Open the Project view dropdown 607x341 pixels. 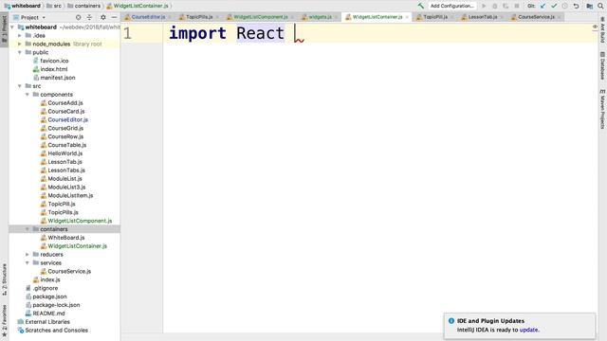coord(29,17)
